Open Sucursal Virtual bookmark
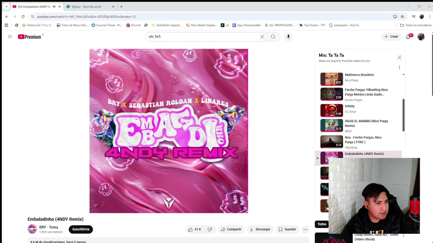 tap(107, 25)
